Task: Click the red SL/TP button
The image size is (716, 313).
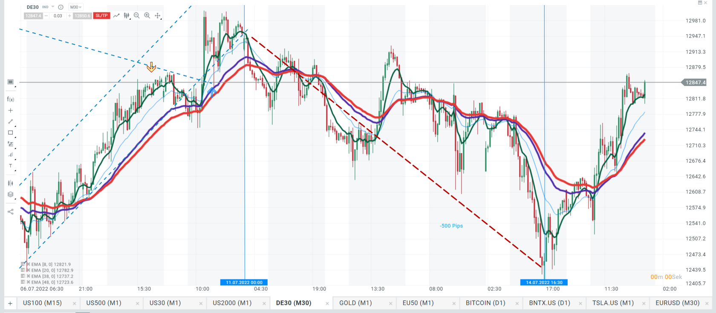Action: point(101,16)
